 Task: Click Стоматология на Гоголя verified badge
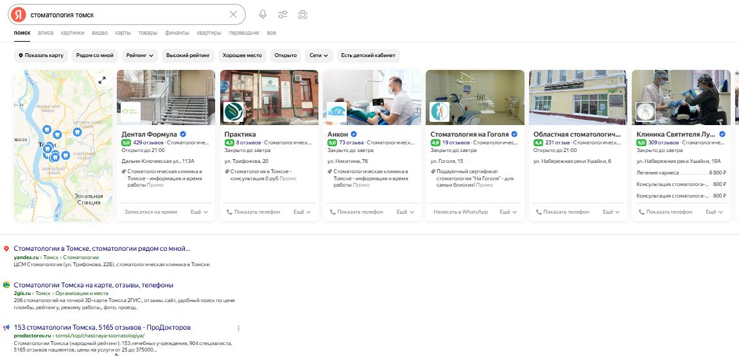tap(515, 134)
